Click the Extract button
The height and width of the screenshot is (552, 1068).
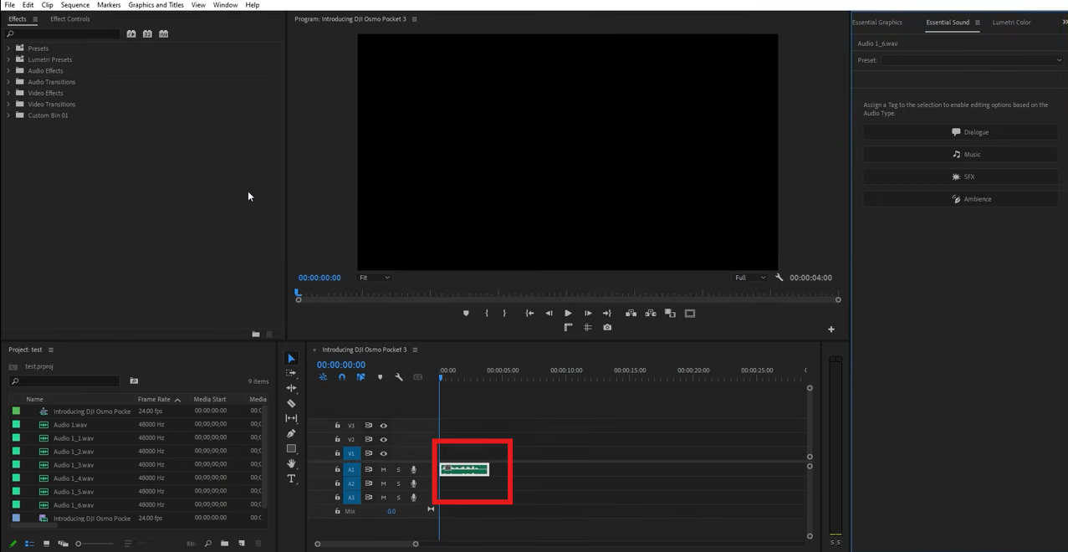point(651,314)
